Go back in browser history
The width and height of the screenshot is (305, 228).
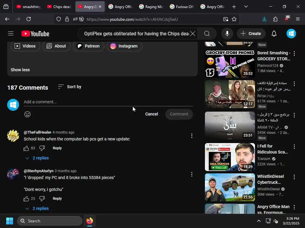[x=7, y=19]
